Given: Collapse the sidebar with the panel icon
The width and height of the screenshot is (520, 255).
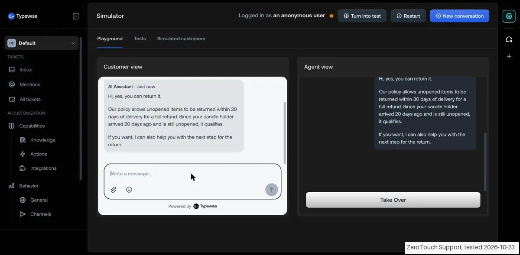Looking at the screenshot, I should [x=76, y=16].
